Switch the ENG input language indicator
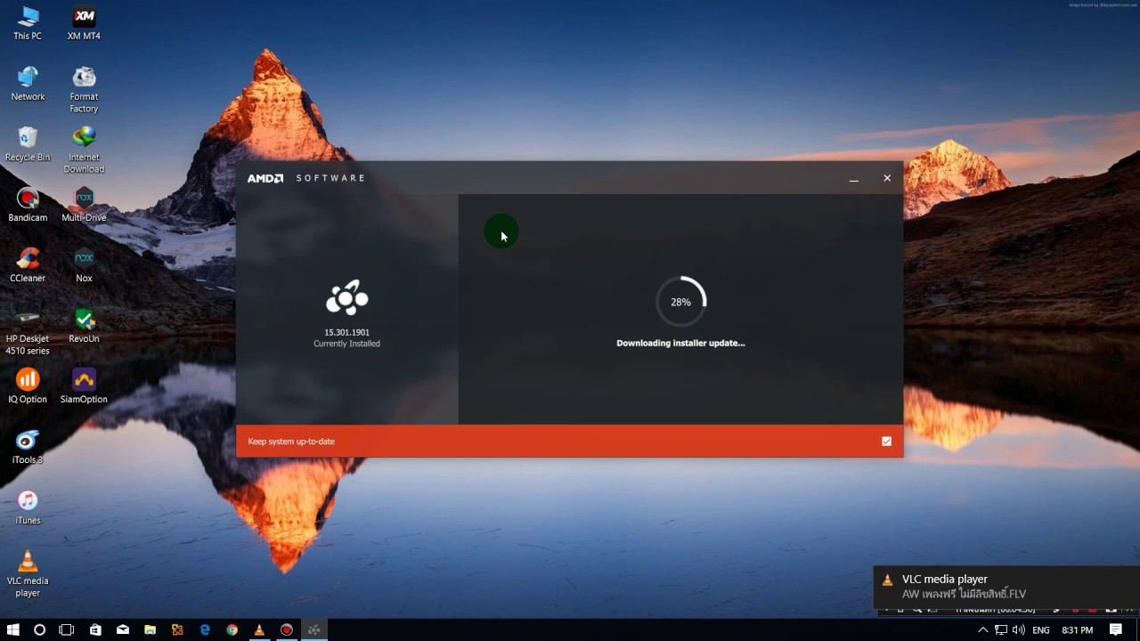The height and width of the screenshot is (641, 1140). [1041, 630]
